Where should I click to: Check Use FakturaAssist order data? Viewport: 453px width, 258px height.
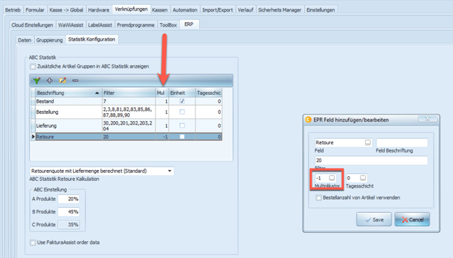(33, 242)
